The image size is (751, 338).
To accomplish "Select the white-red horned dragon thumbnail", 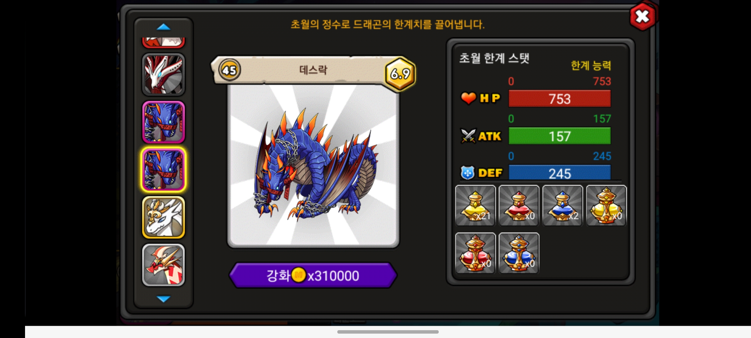I will [164, 74].
